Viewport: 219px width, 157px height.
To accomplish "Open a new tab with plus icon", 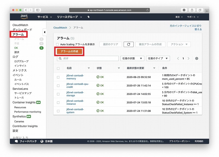I will (207, 11).
